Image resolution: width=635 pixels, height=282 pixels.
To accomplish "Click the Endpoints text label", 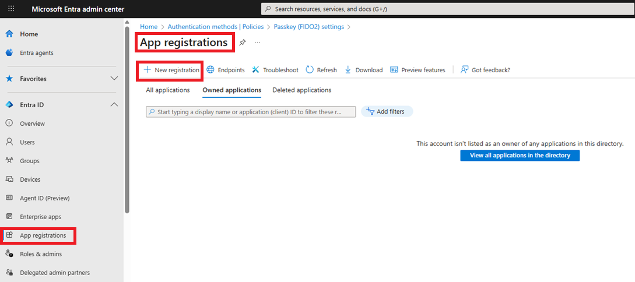I will click(x=231, y=70).
